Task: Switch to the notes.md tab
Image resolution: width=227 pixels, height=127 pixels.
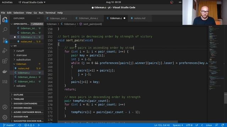Action: pyautogui.click(x=140, y=18)
